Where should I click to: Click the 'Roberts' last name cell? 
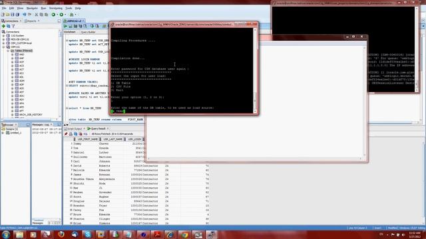point(105,166)
